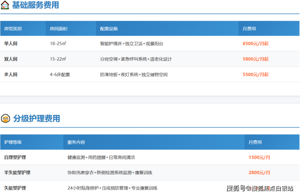
Task: Click the elderly face icon beside 分级护理费用
Action: (5, 119)
